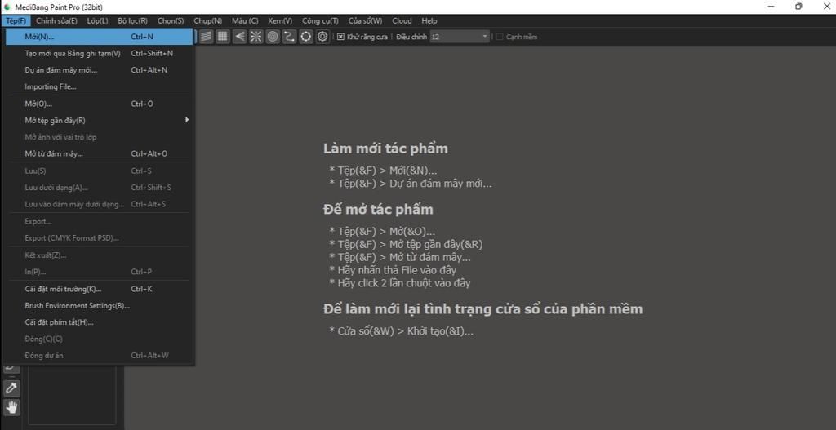Viewport: 836px width, 430px height.
Task: Select the vanishing point snap icon
Action: [240, 36]
